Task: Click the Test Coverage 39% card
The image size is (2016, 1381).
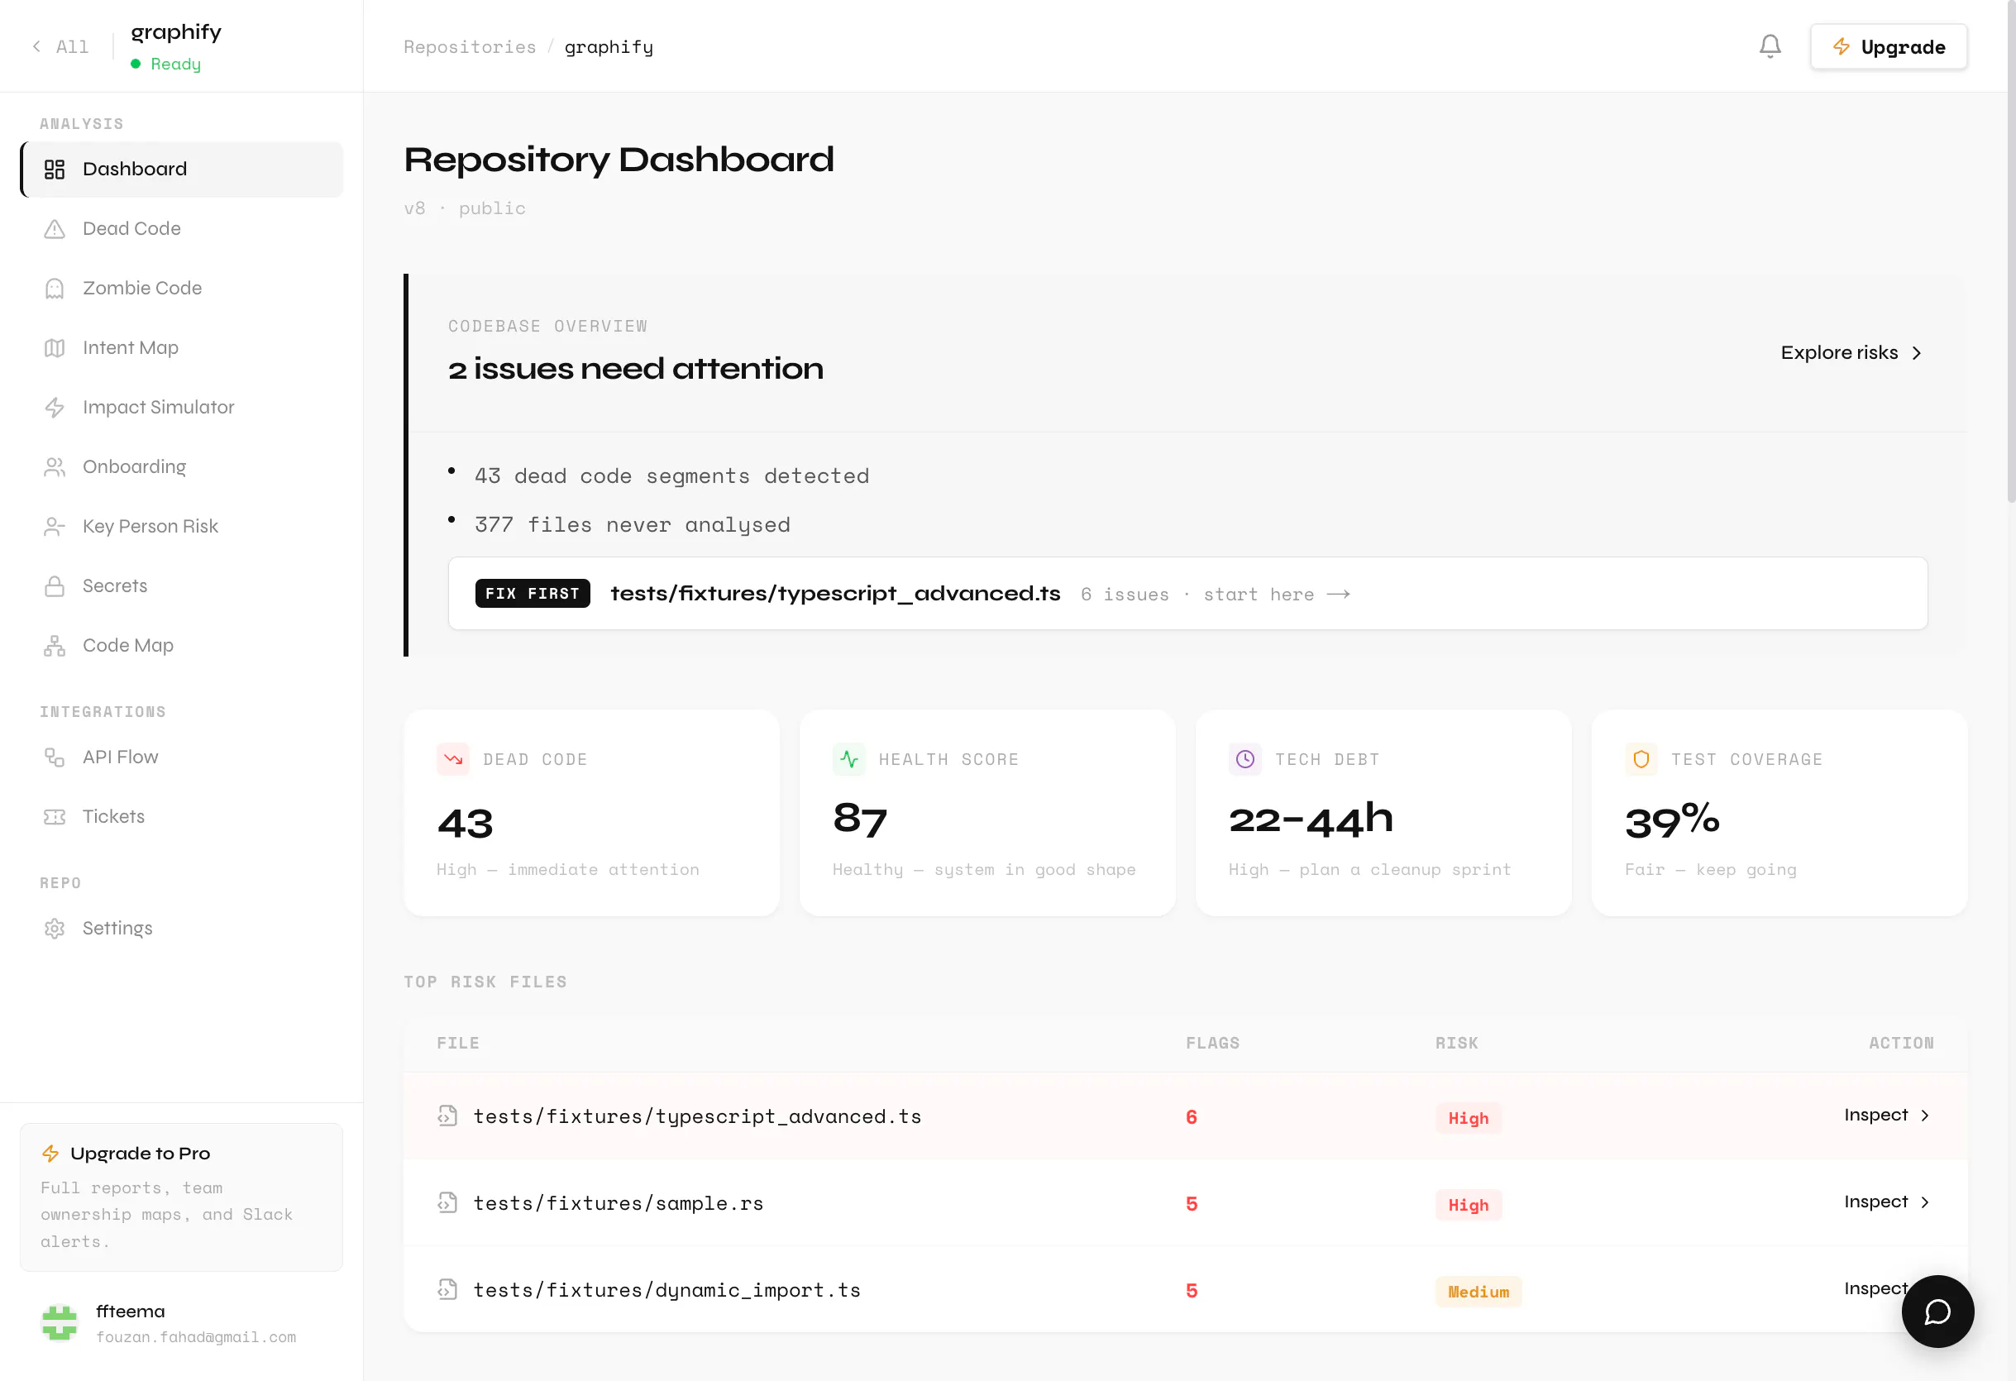Action: pyautogui.click(x=1780, y=813)
